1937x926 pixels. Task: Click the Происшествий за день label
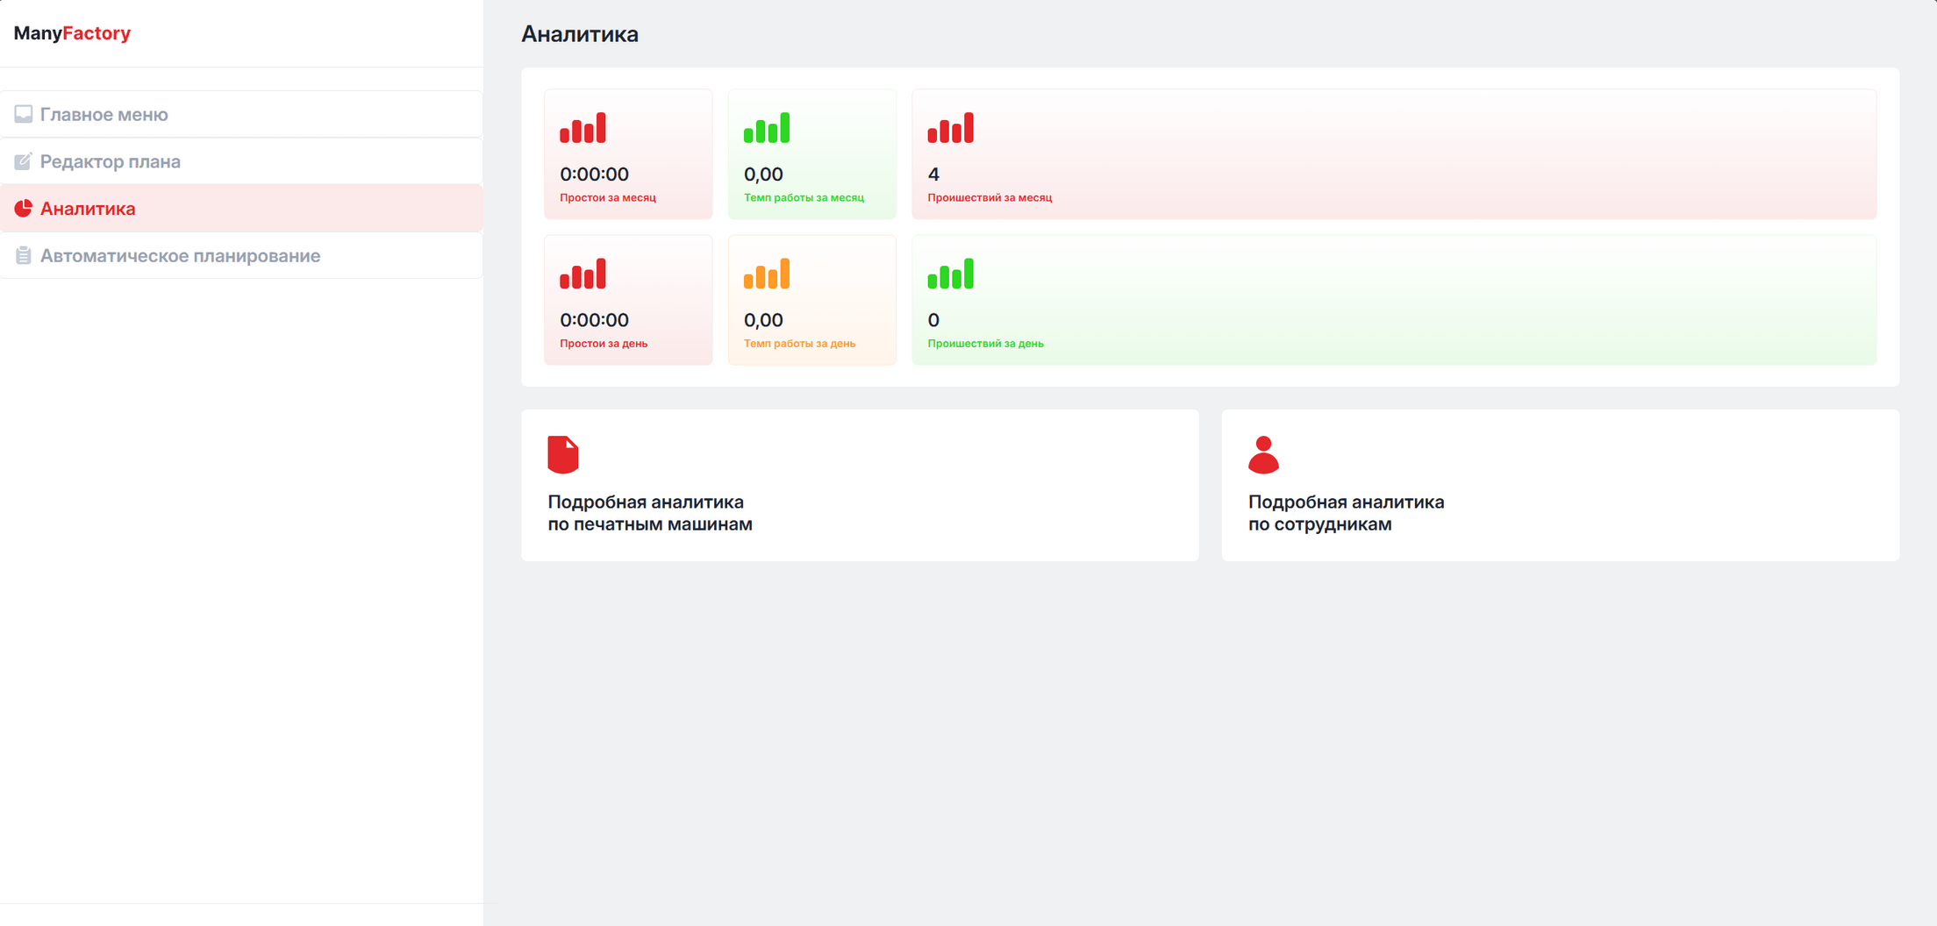pyautogui.click(x=985, y=344)
